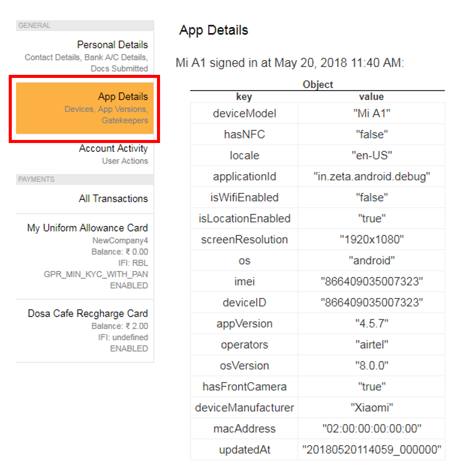Select the "4.5.7" value cell
Viewport: 475px width, 467px height.
372,324
